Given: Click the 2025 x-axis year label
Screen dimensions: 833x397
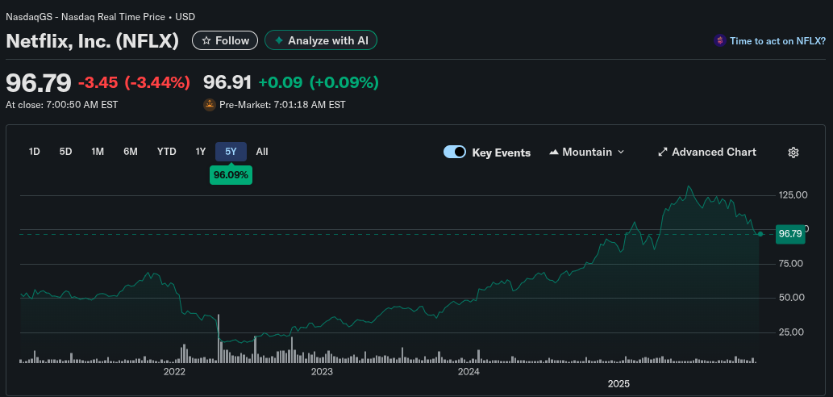Looking at the screenshot, I should click(x=619, y=384).
